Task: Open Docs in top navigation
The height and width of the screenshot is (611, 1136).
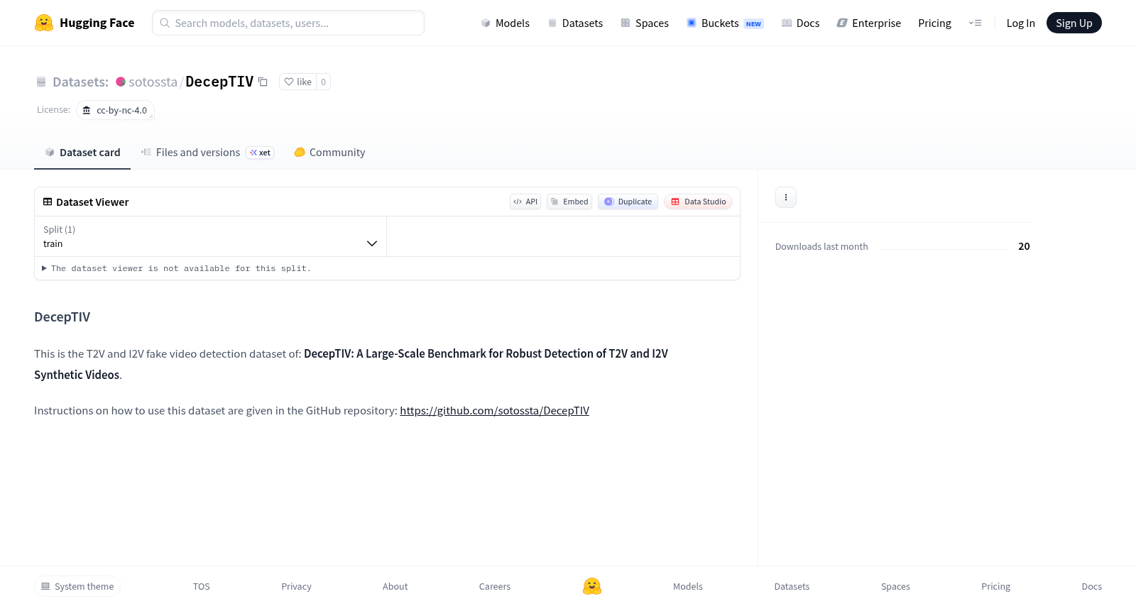Action: 800,23
